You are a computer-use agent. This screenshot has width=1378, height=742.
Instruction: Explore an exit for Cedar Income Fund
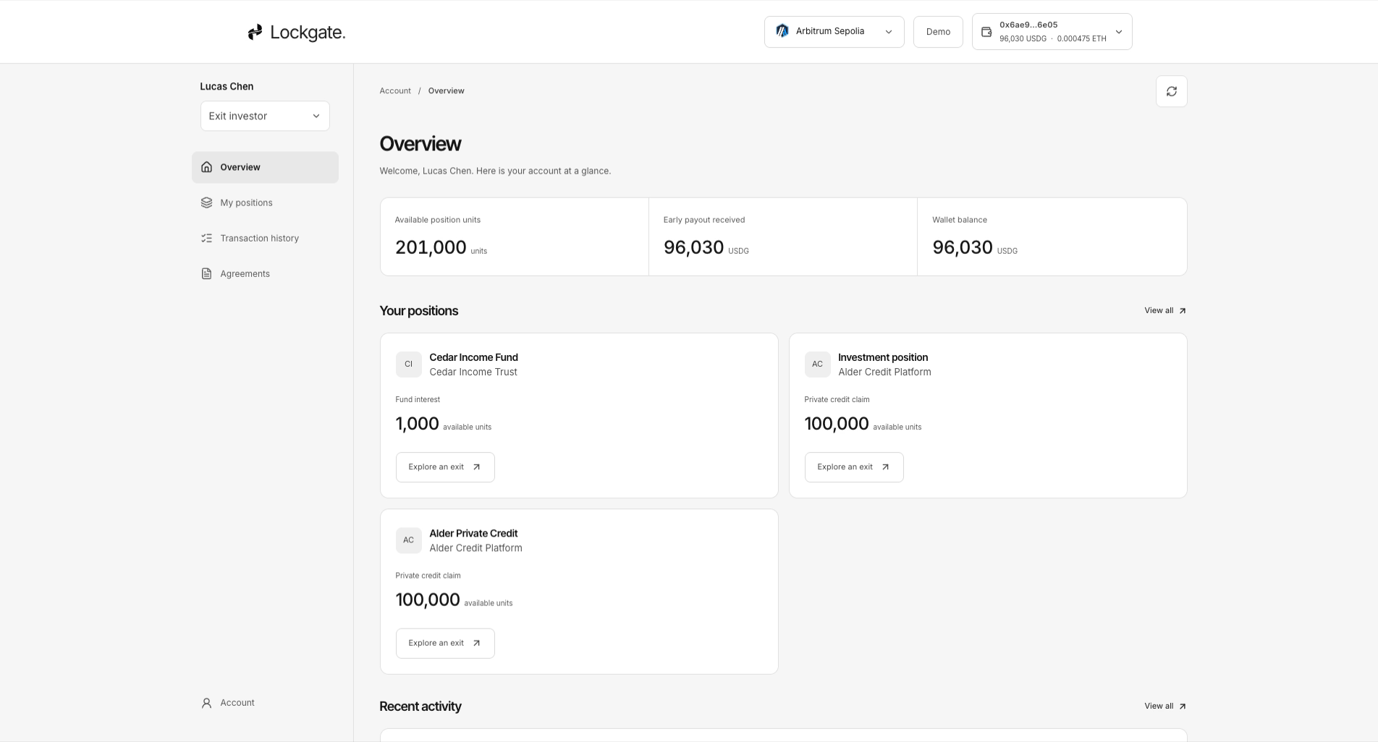click(x=445, y=467)
